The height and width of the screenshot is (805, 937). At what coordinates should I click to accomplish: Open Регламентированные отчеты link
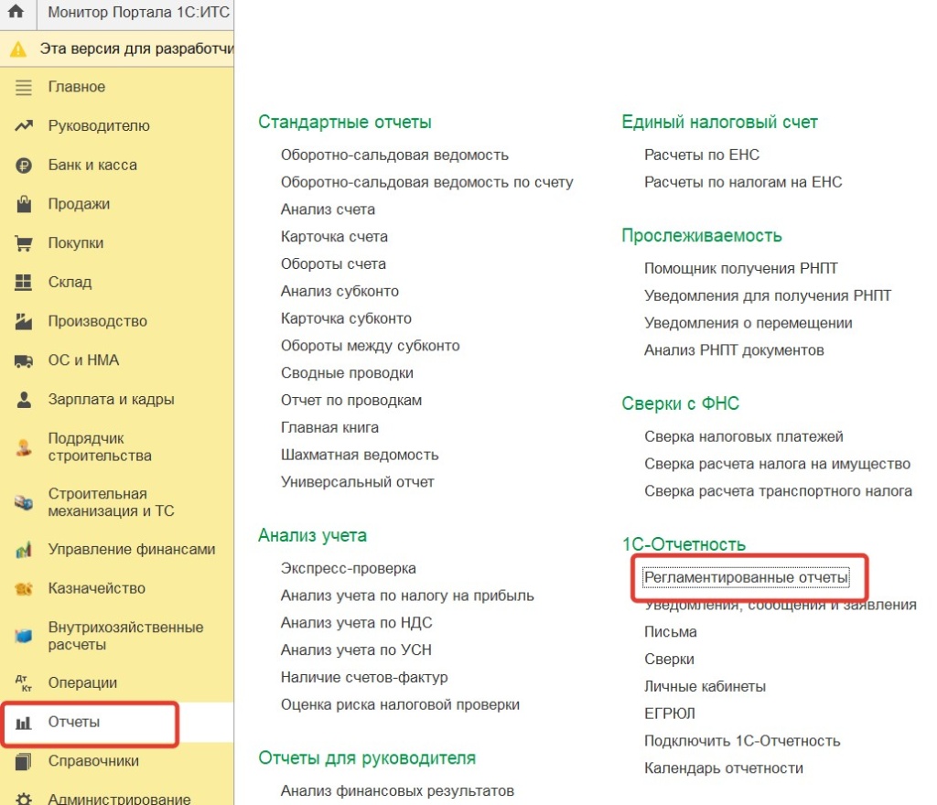pyautogui.click(x=746, y=577)
